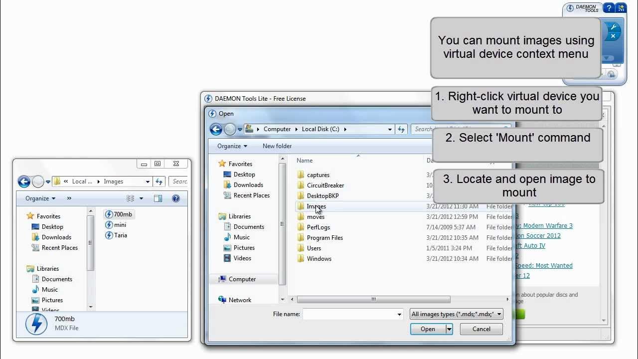The height and width of the screenshot is (359, 638).
Task: Open File name history dropdown arrow
Action: 399,314
